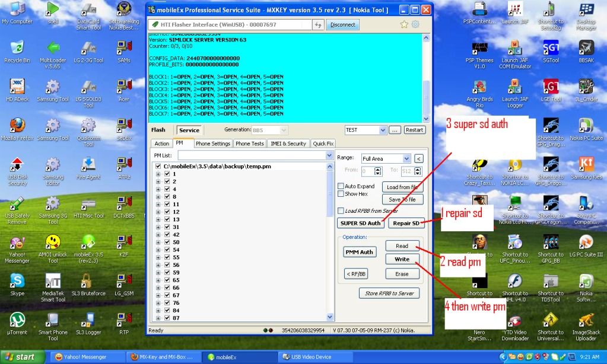Click the SUPER SD Auth button
607x364 pixels.
click(x=360, y=223)
